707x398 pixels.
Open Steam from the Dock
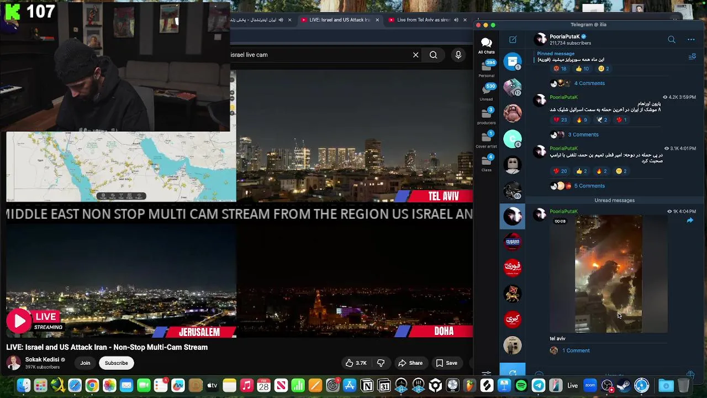click(624, 385)
